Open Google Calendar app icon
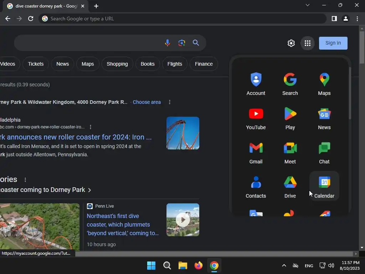The height and width of the screenshot is (274, 365). click(x=324, y=187)
